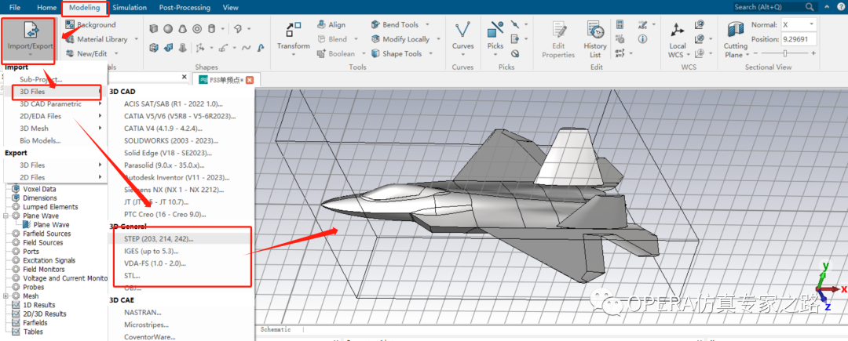Toggle the Local WCS
The width and height of the screenshot is (848, 341).
click(x=677, y=39)
